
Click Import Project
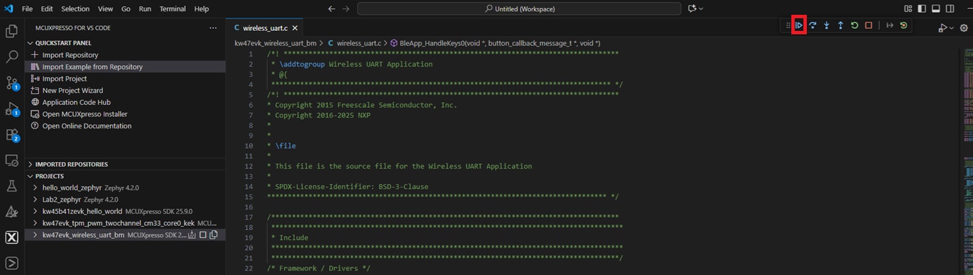point(65,79)
